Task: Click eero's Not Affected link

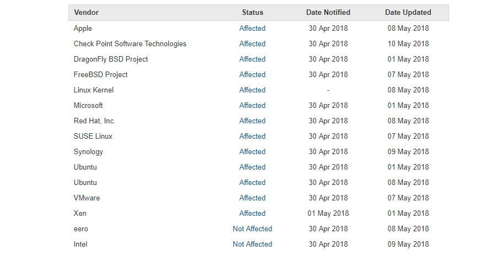Action: tap(252, 229)
